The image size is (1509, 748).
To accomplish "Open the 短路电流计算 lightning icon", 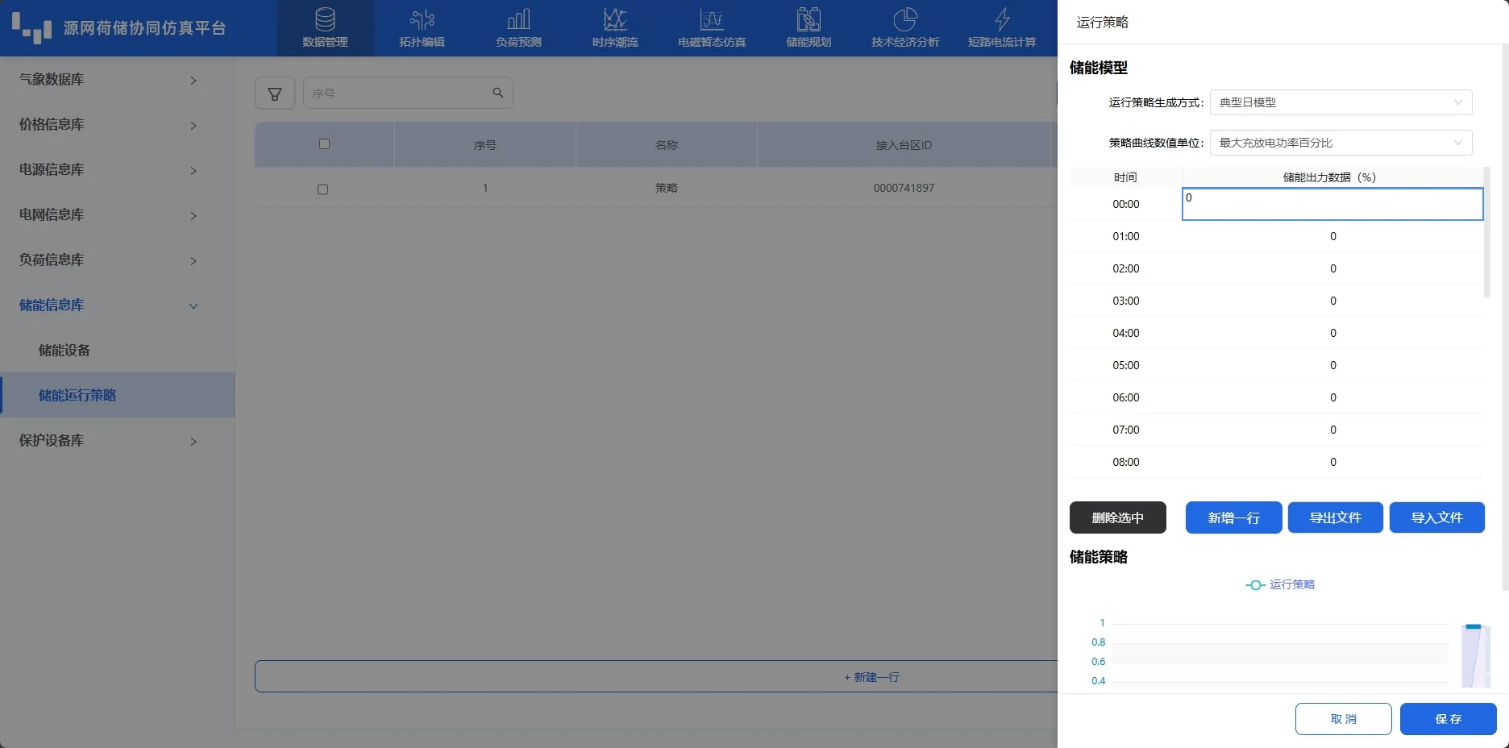I will (1002, 19).
